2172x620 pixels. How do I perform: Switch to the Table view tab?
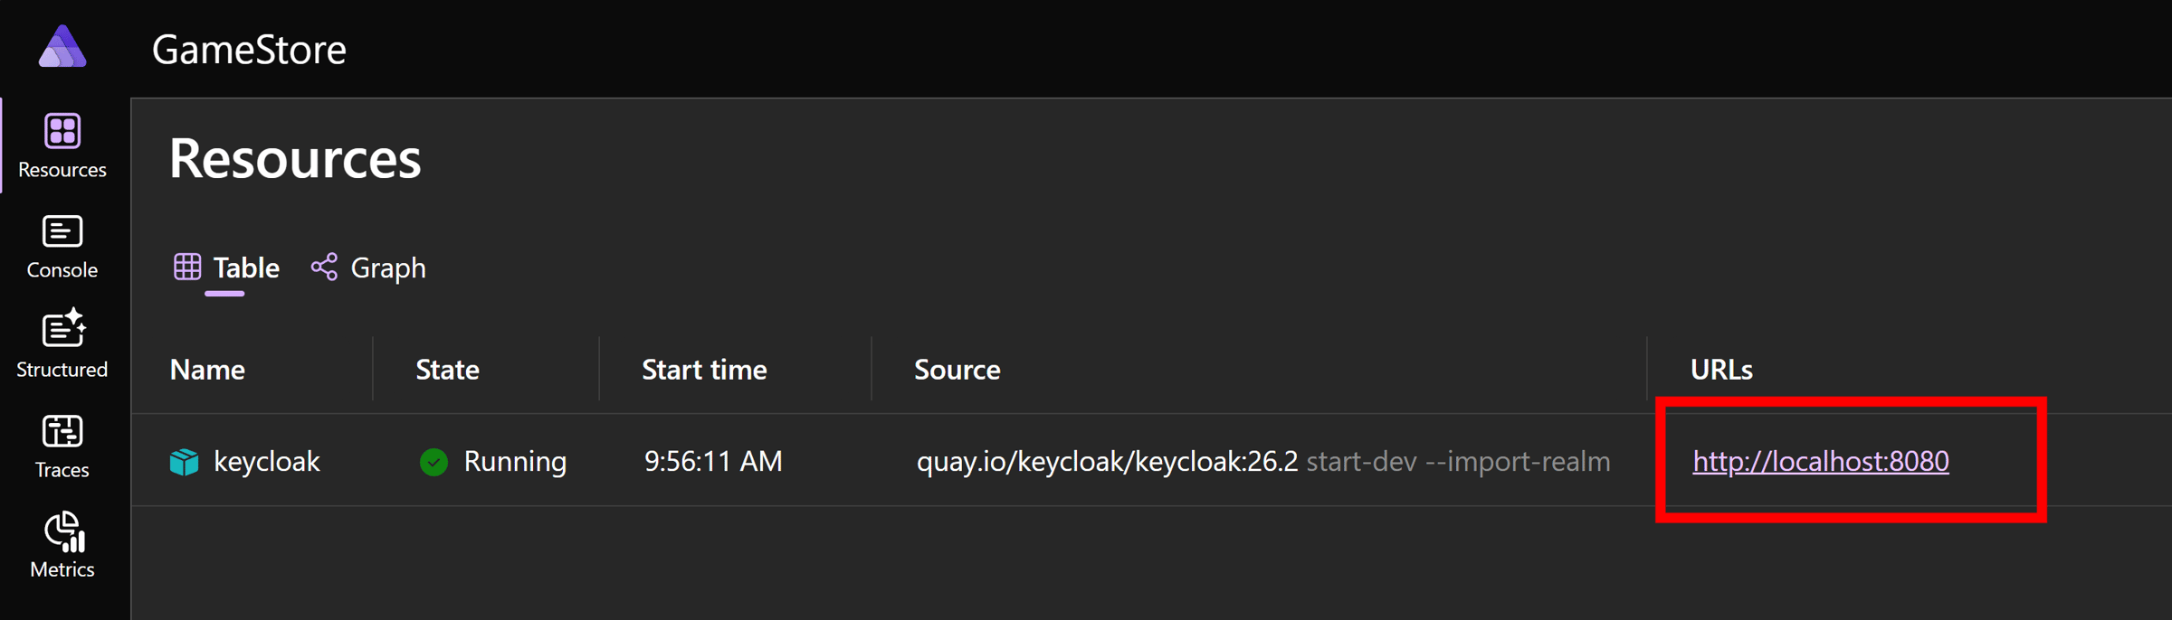(226, 268)
